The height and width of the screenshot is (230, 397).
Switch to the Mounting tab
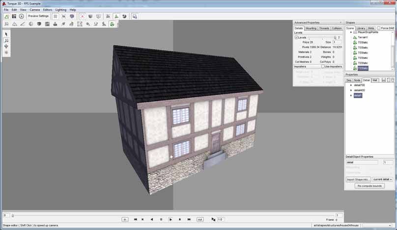[x=311, y=28]
